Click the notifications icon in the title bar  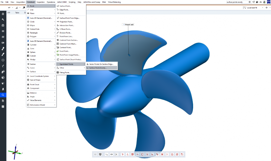(253, 2)
